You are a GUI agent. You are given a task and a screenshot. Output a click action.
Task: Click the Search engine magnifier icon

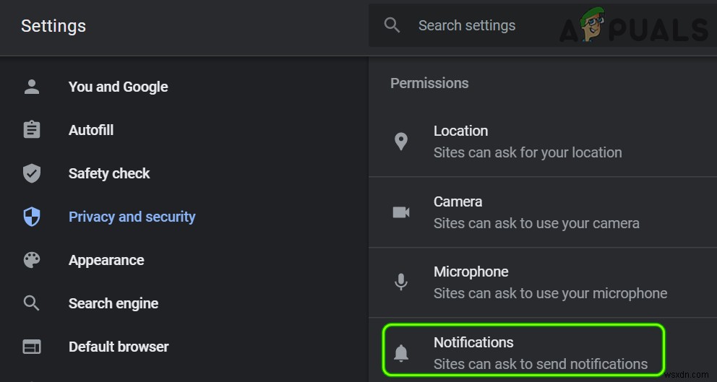click(32, 303)
